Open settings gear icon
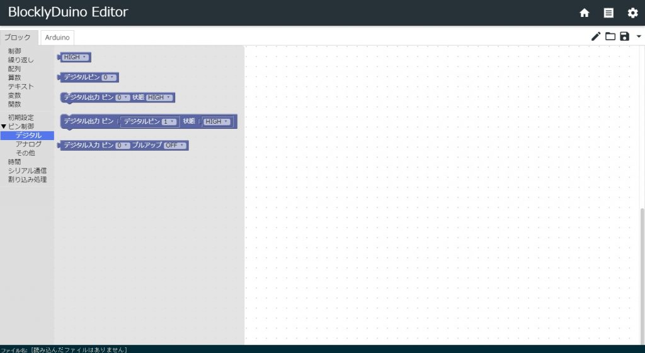This screenshot has height=353, width=645. click(x=632, y=13)
